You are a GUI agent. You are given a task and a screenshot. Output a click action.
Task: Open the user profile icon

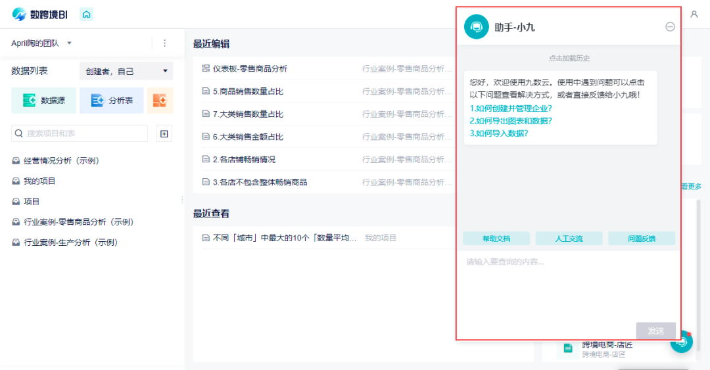694,14
